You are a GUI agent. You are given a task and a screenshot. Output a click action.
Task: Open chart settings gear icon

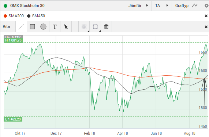[x=206, y=6]
